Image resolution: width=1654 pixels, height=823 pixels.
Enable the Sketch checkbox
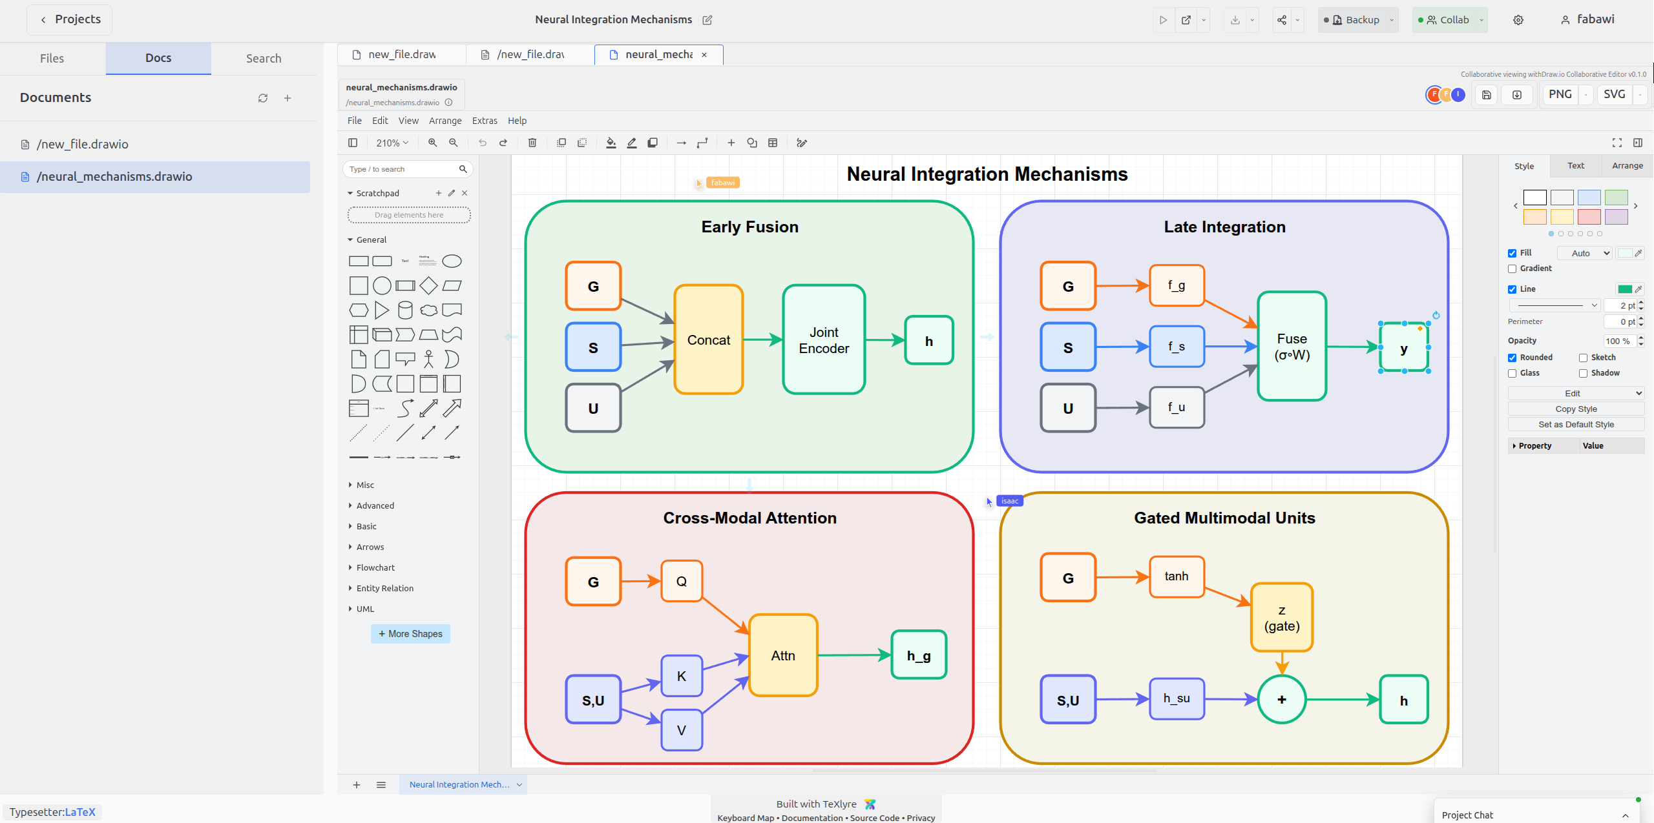point(1584,358)
